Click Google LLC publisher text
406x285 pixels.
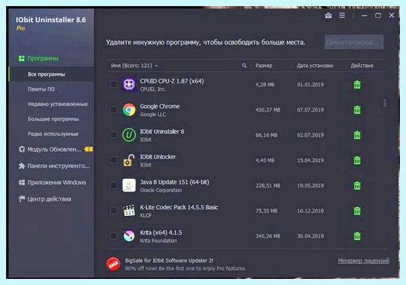coord(153,114)
